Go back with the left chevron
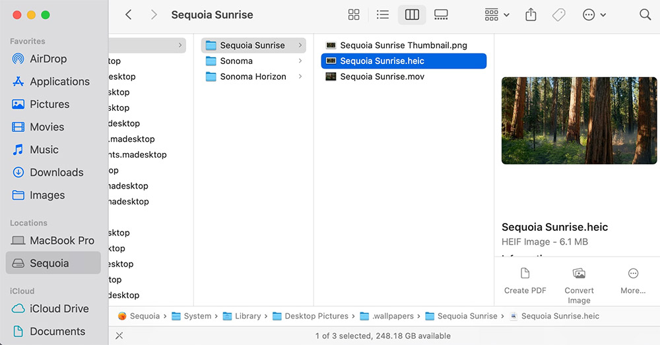Screen dimensions: 660x345 coord(129,15)
